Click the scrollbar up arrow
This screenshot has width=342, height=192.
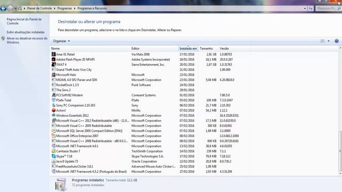340,48
